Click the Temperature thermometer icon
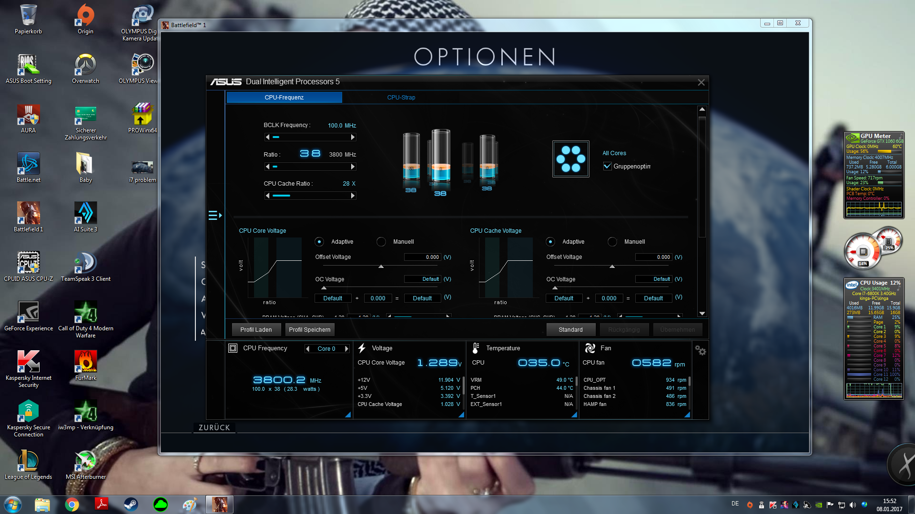This screenshot has height=514, width=915. (475, 348)
